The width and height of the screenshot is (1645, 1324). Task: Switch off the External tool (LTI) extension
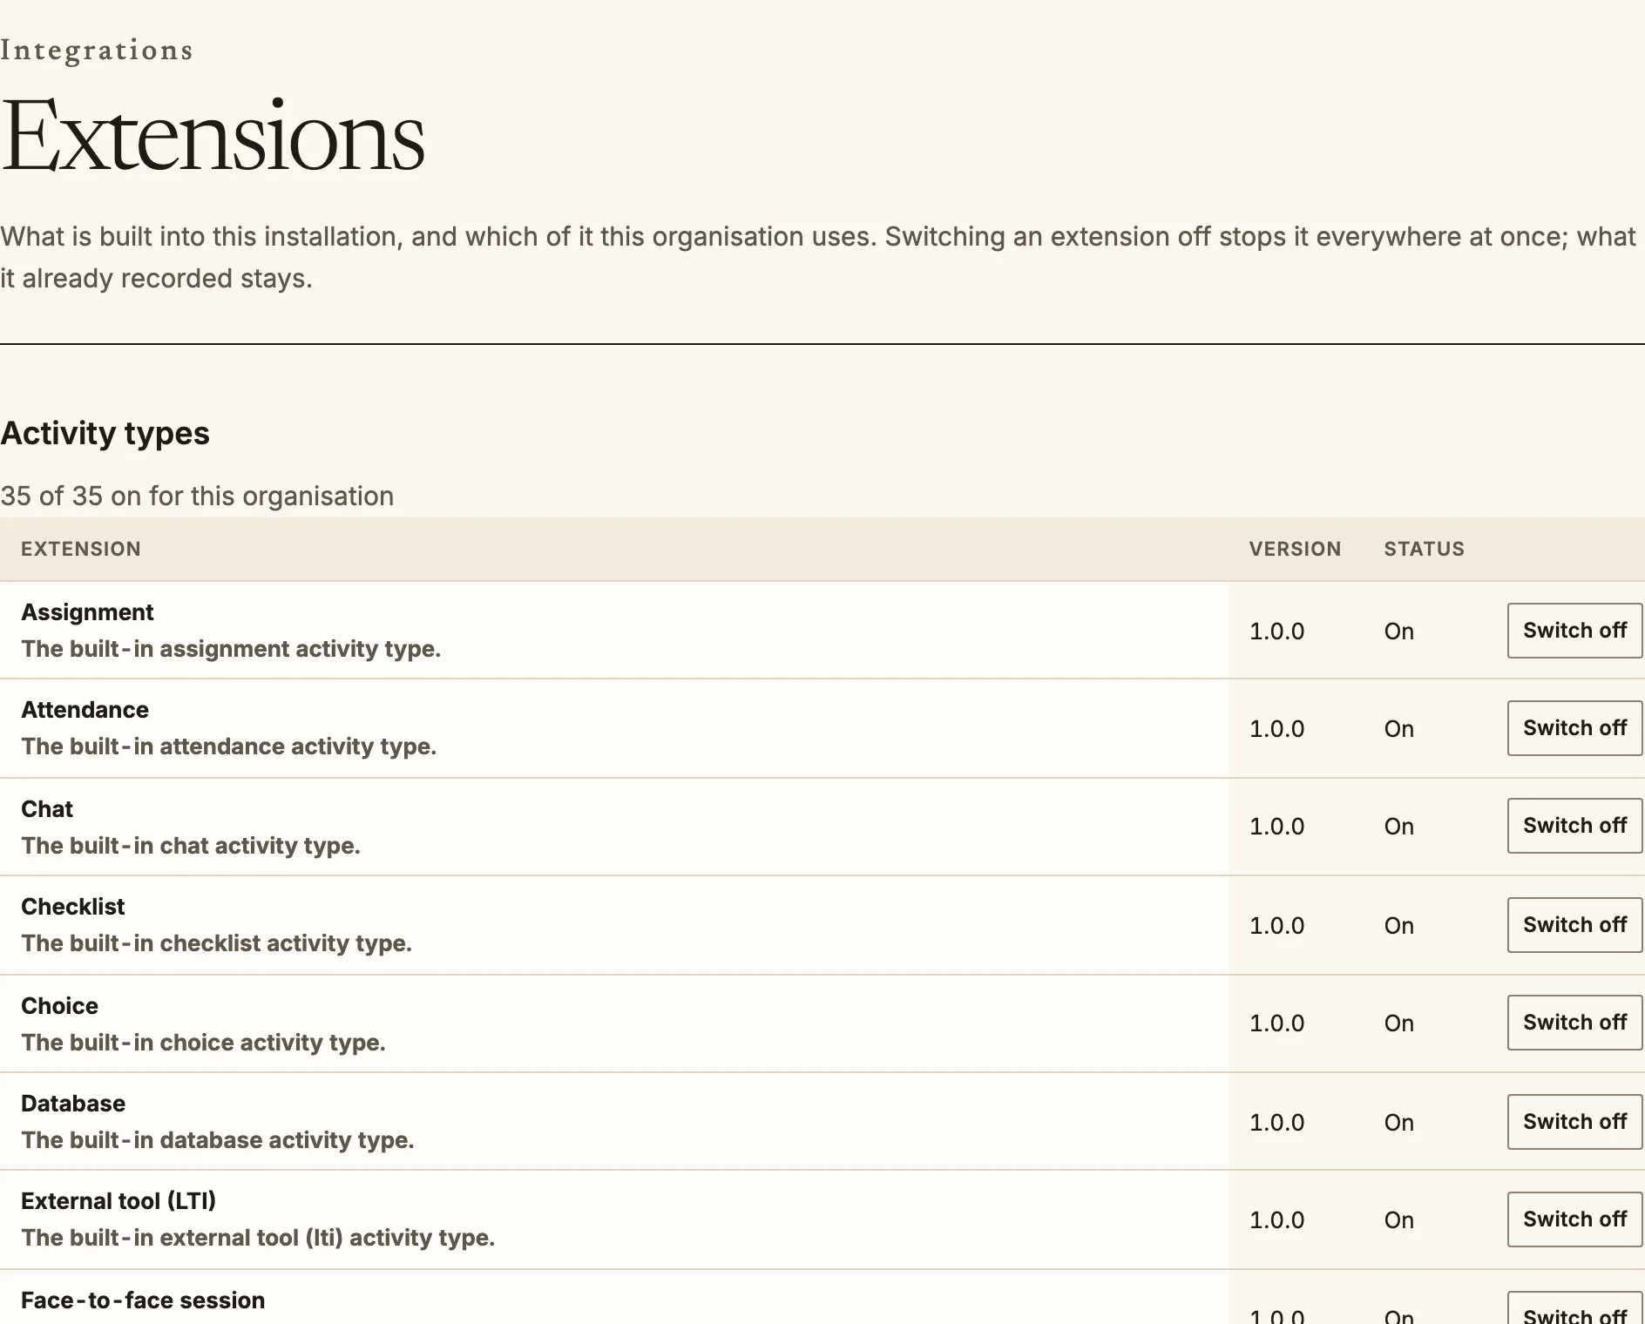click(x=1574, y=1219)
